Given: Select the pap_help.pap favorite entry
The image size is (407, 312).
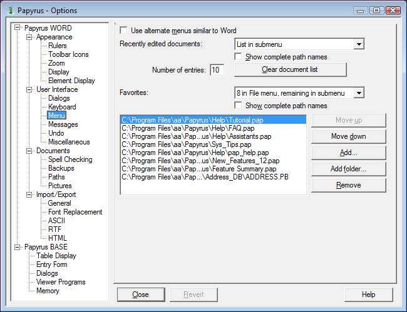Looking at the screenshot, I should 214,153.
